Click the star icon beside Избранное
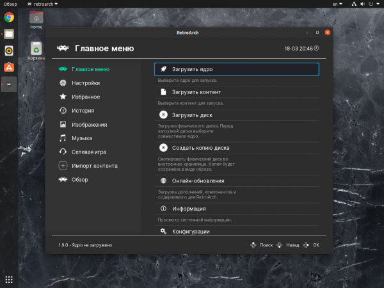Image resolution: width=384 pixels, height=288 pixels. click(63, 97)
